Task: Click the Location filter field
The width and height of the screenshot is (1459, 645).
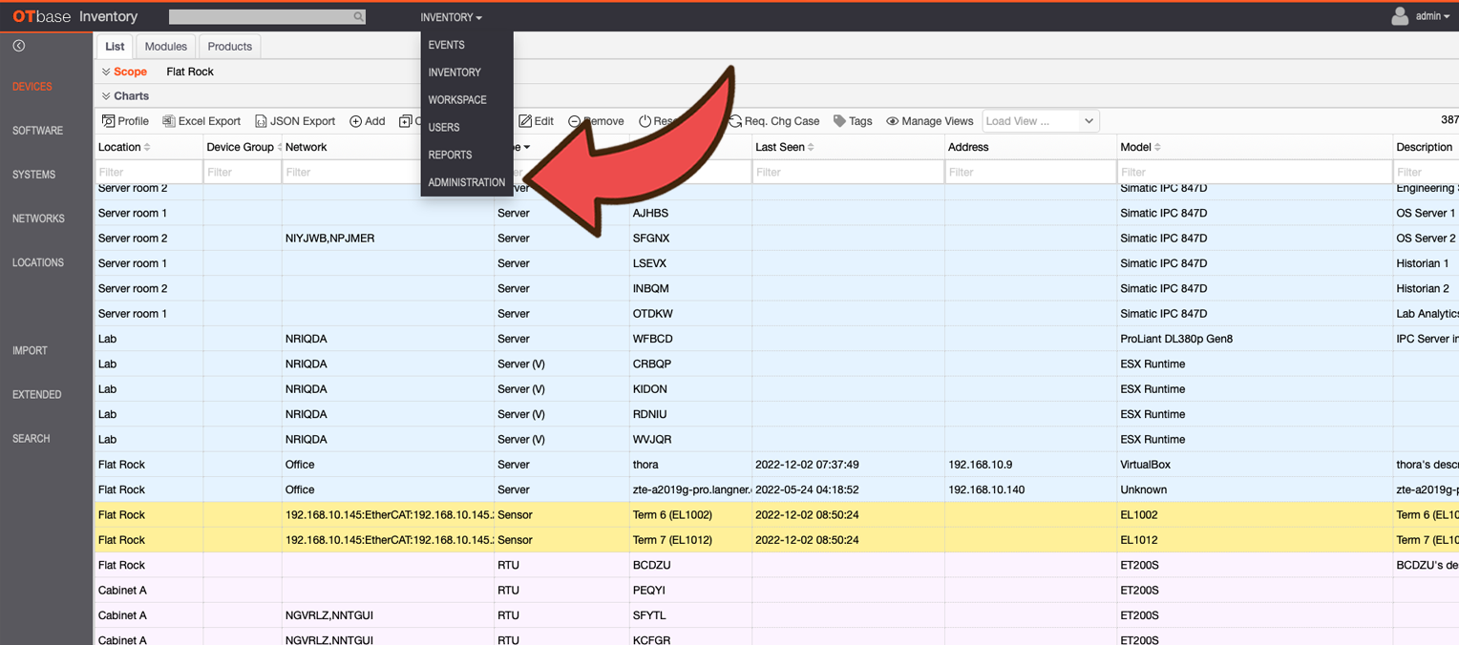Action: pyautogui.click(x=149, y=172)
